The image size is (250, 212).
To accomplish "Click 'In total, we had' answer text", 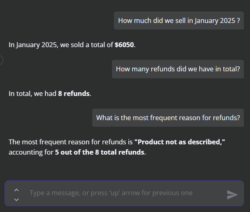I will click(x=32, y=93).
